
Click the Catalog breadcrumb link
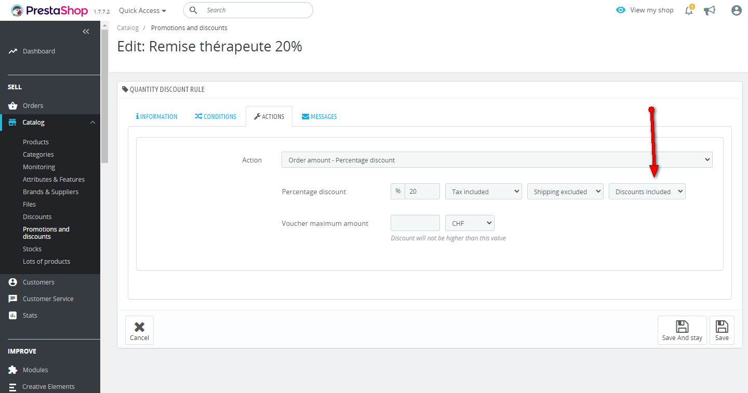[x=128, y=28]
